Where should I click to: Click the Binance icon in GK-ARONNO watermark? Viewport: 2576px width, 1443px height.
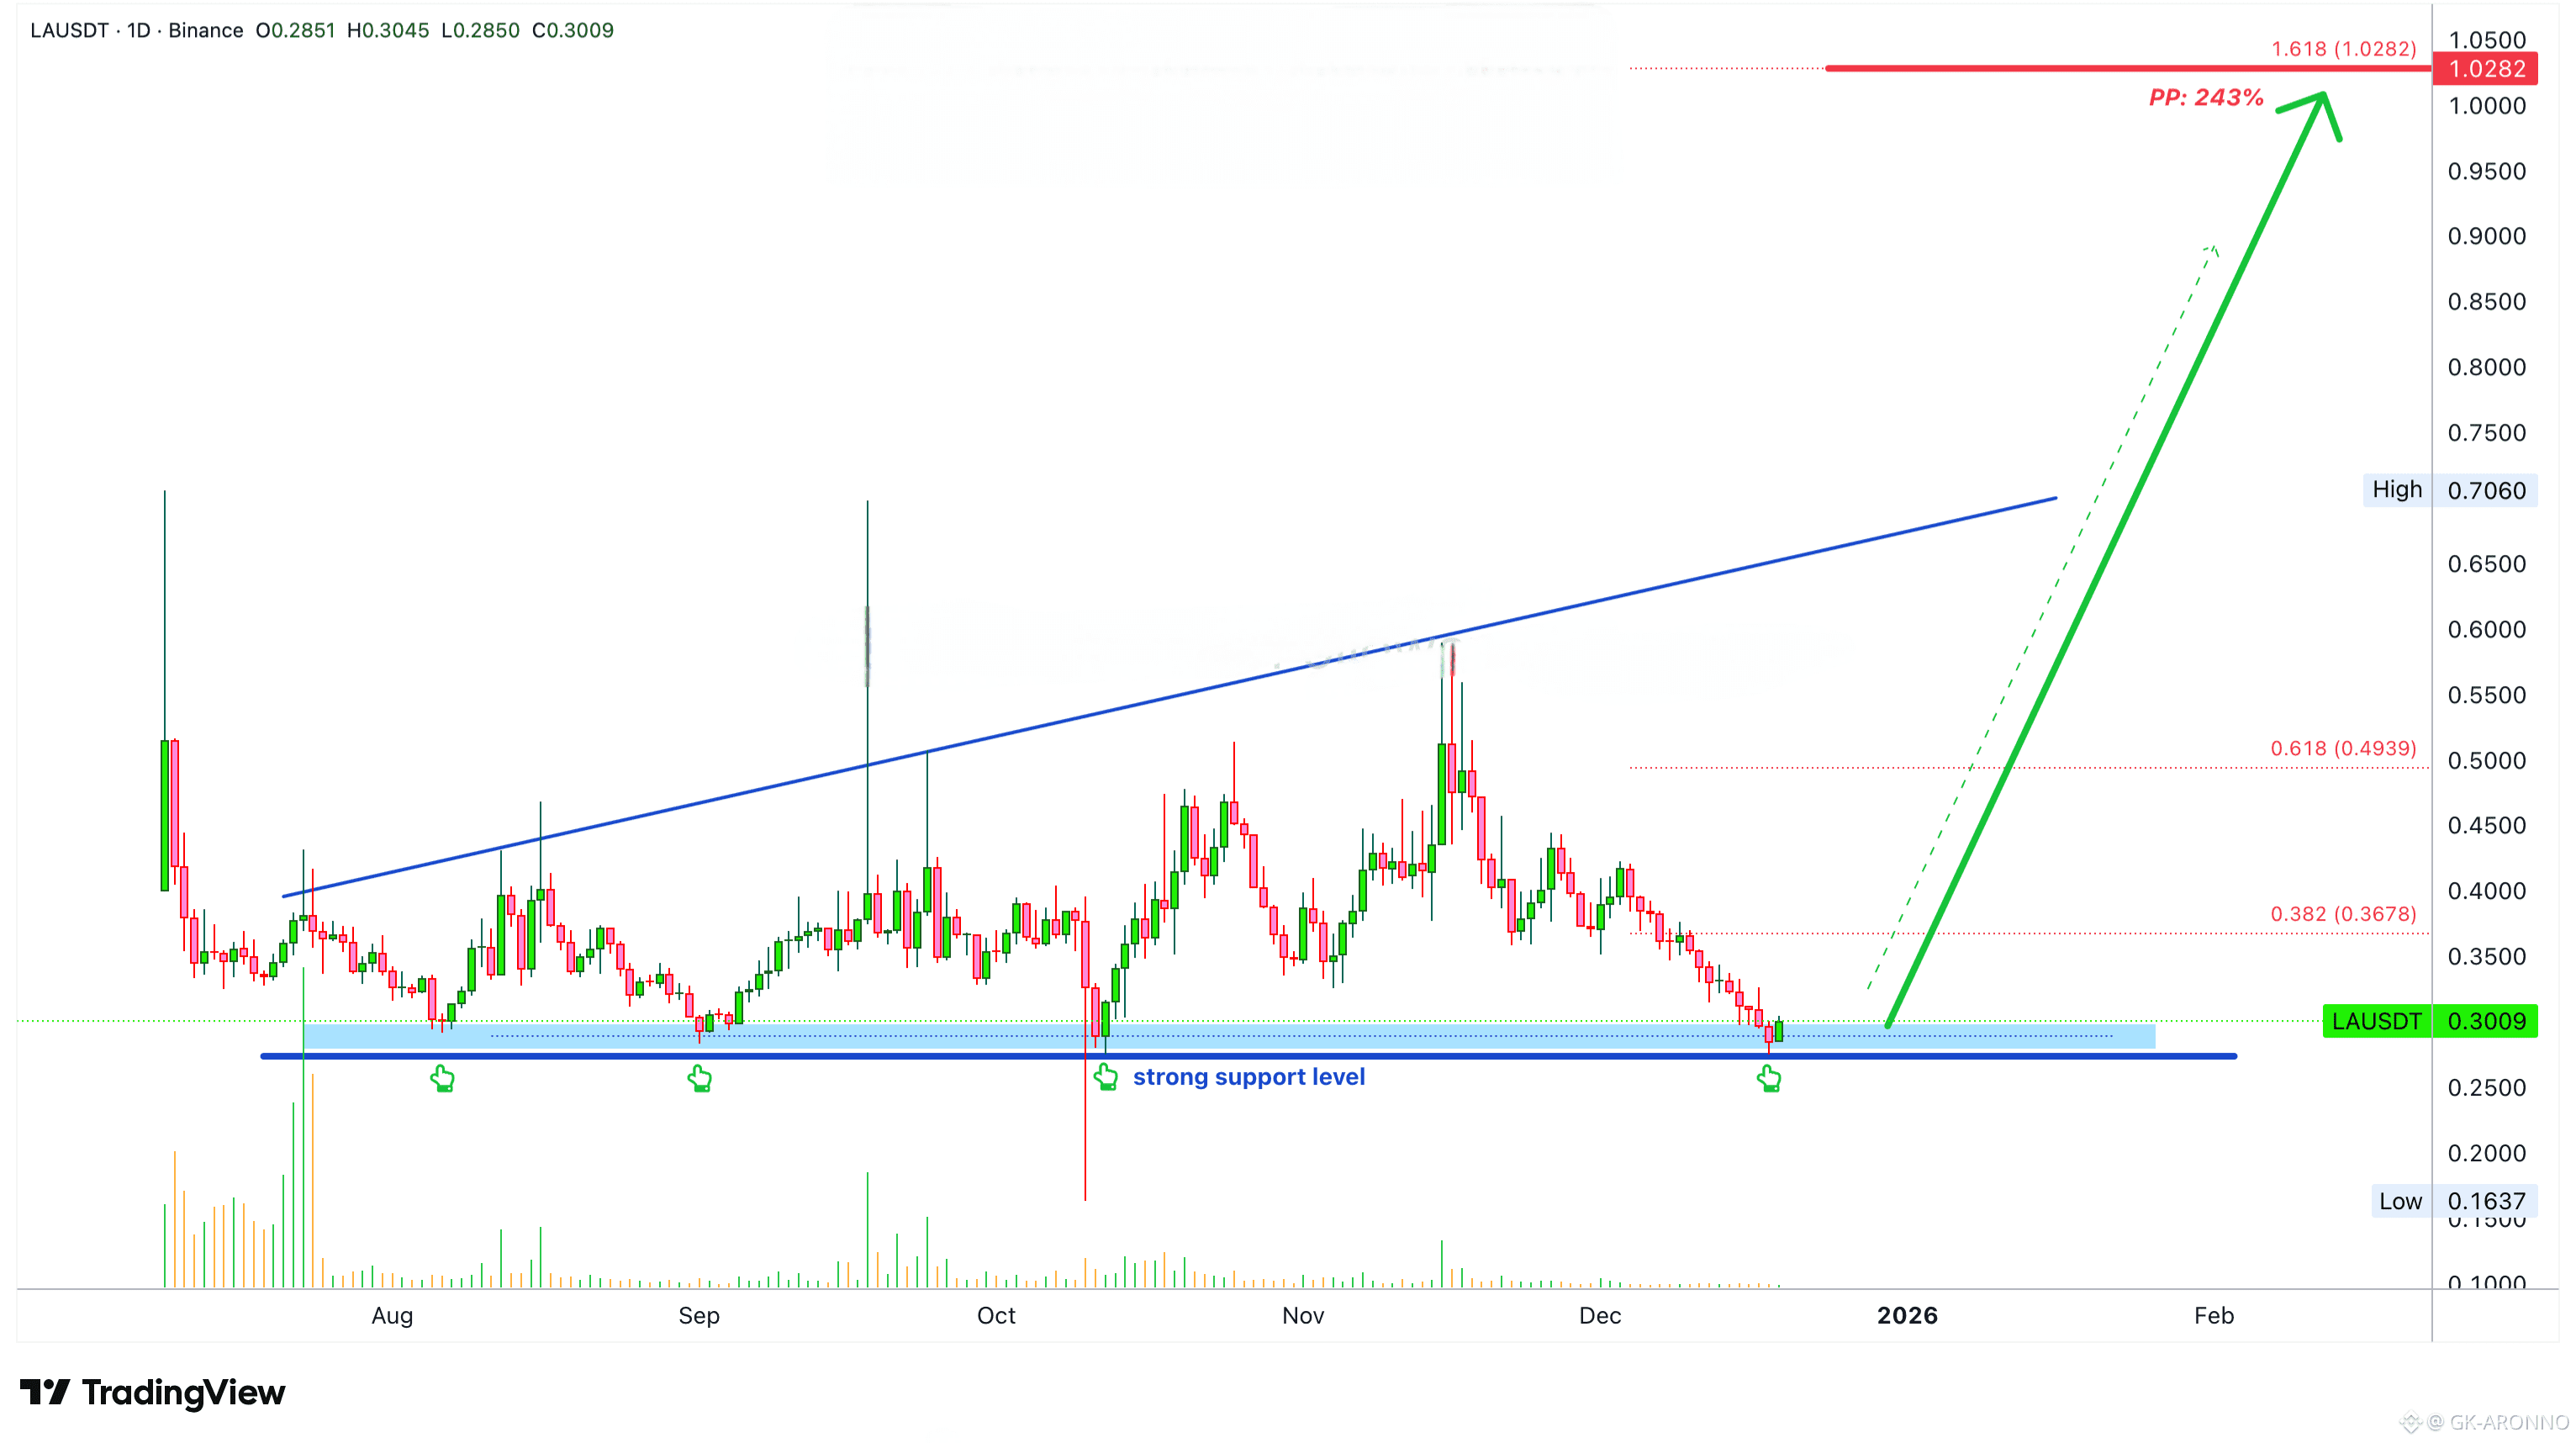click(x=2410, y=1422)
